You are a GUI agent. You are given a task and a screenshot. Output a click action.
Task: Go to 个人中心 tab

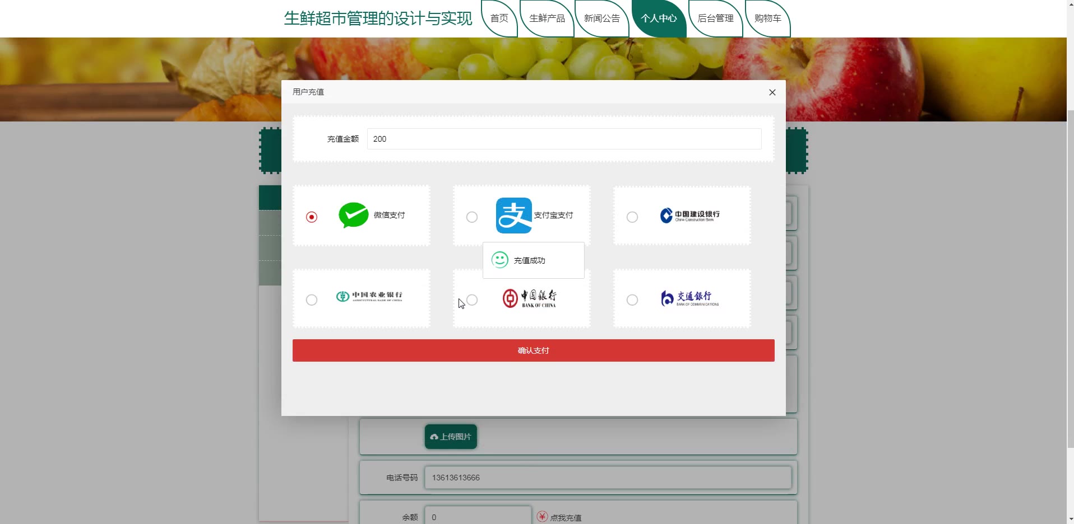pos(659,18)
